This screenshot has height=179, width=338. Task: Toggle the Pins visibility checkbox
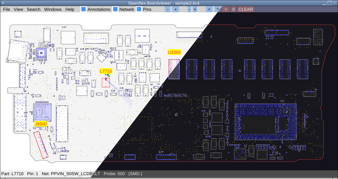(x=139, y=9)
